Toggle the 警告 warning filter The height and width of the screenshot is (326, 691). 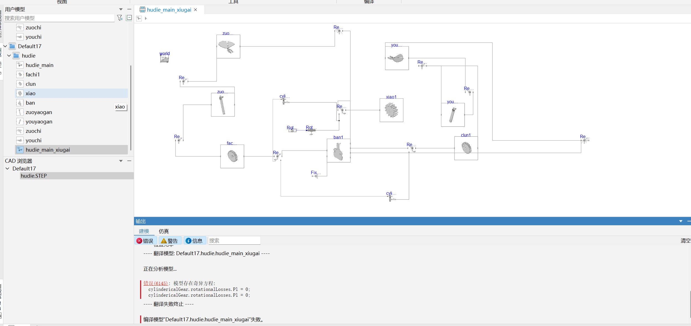coord(170,241)
